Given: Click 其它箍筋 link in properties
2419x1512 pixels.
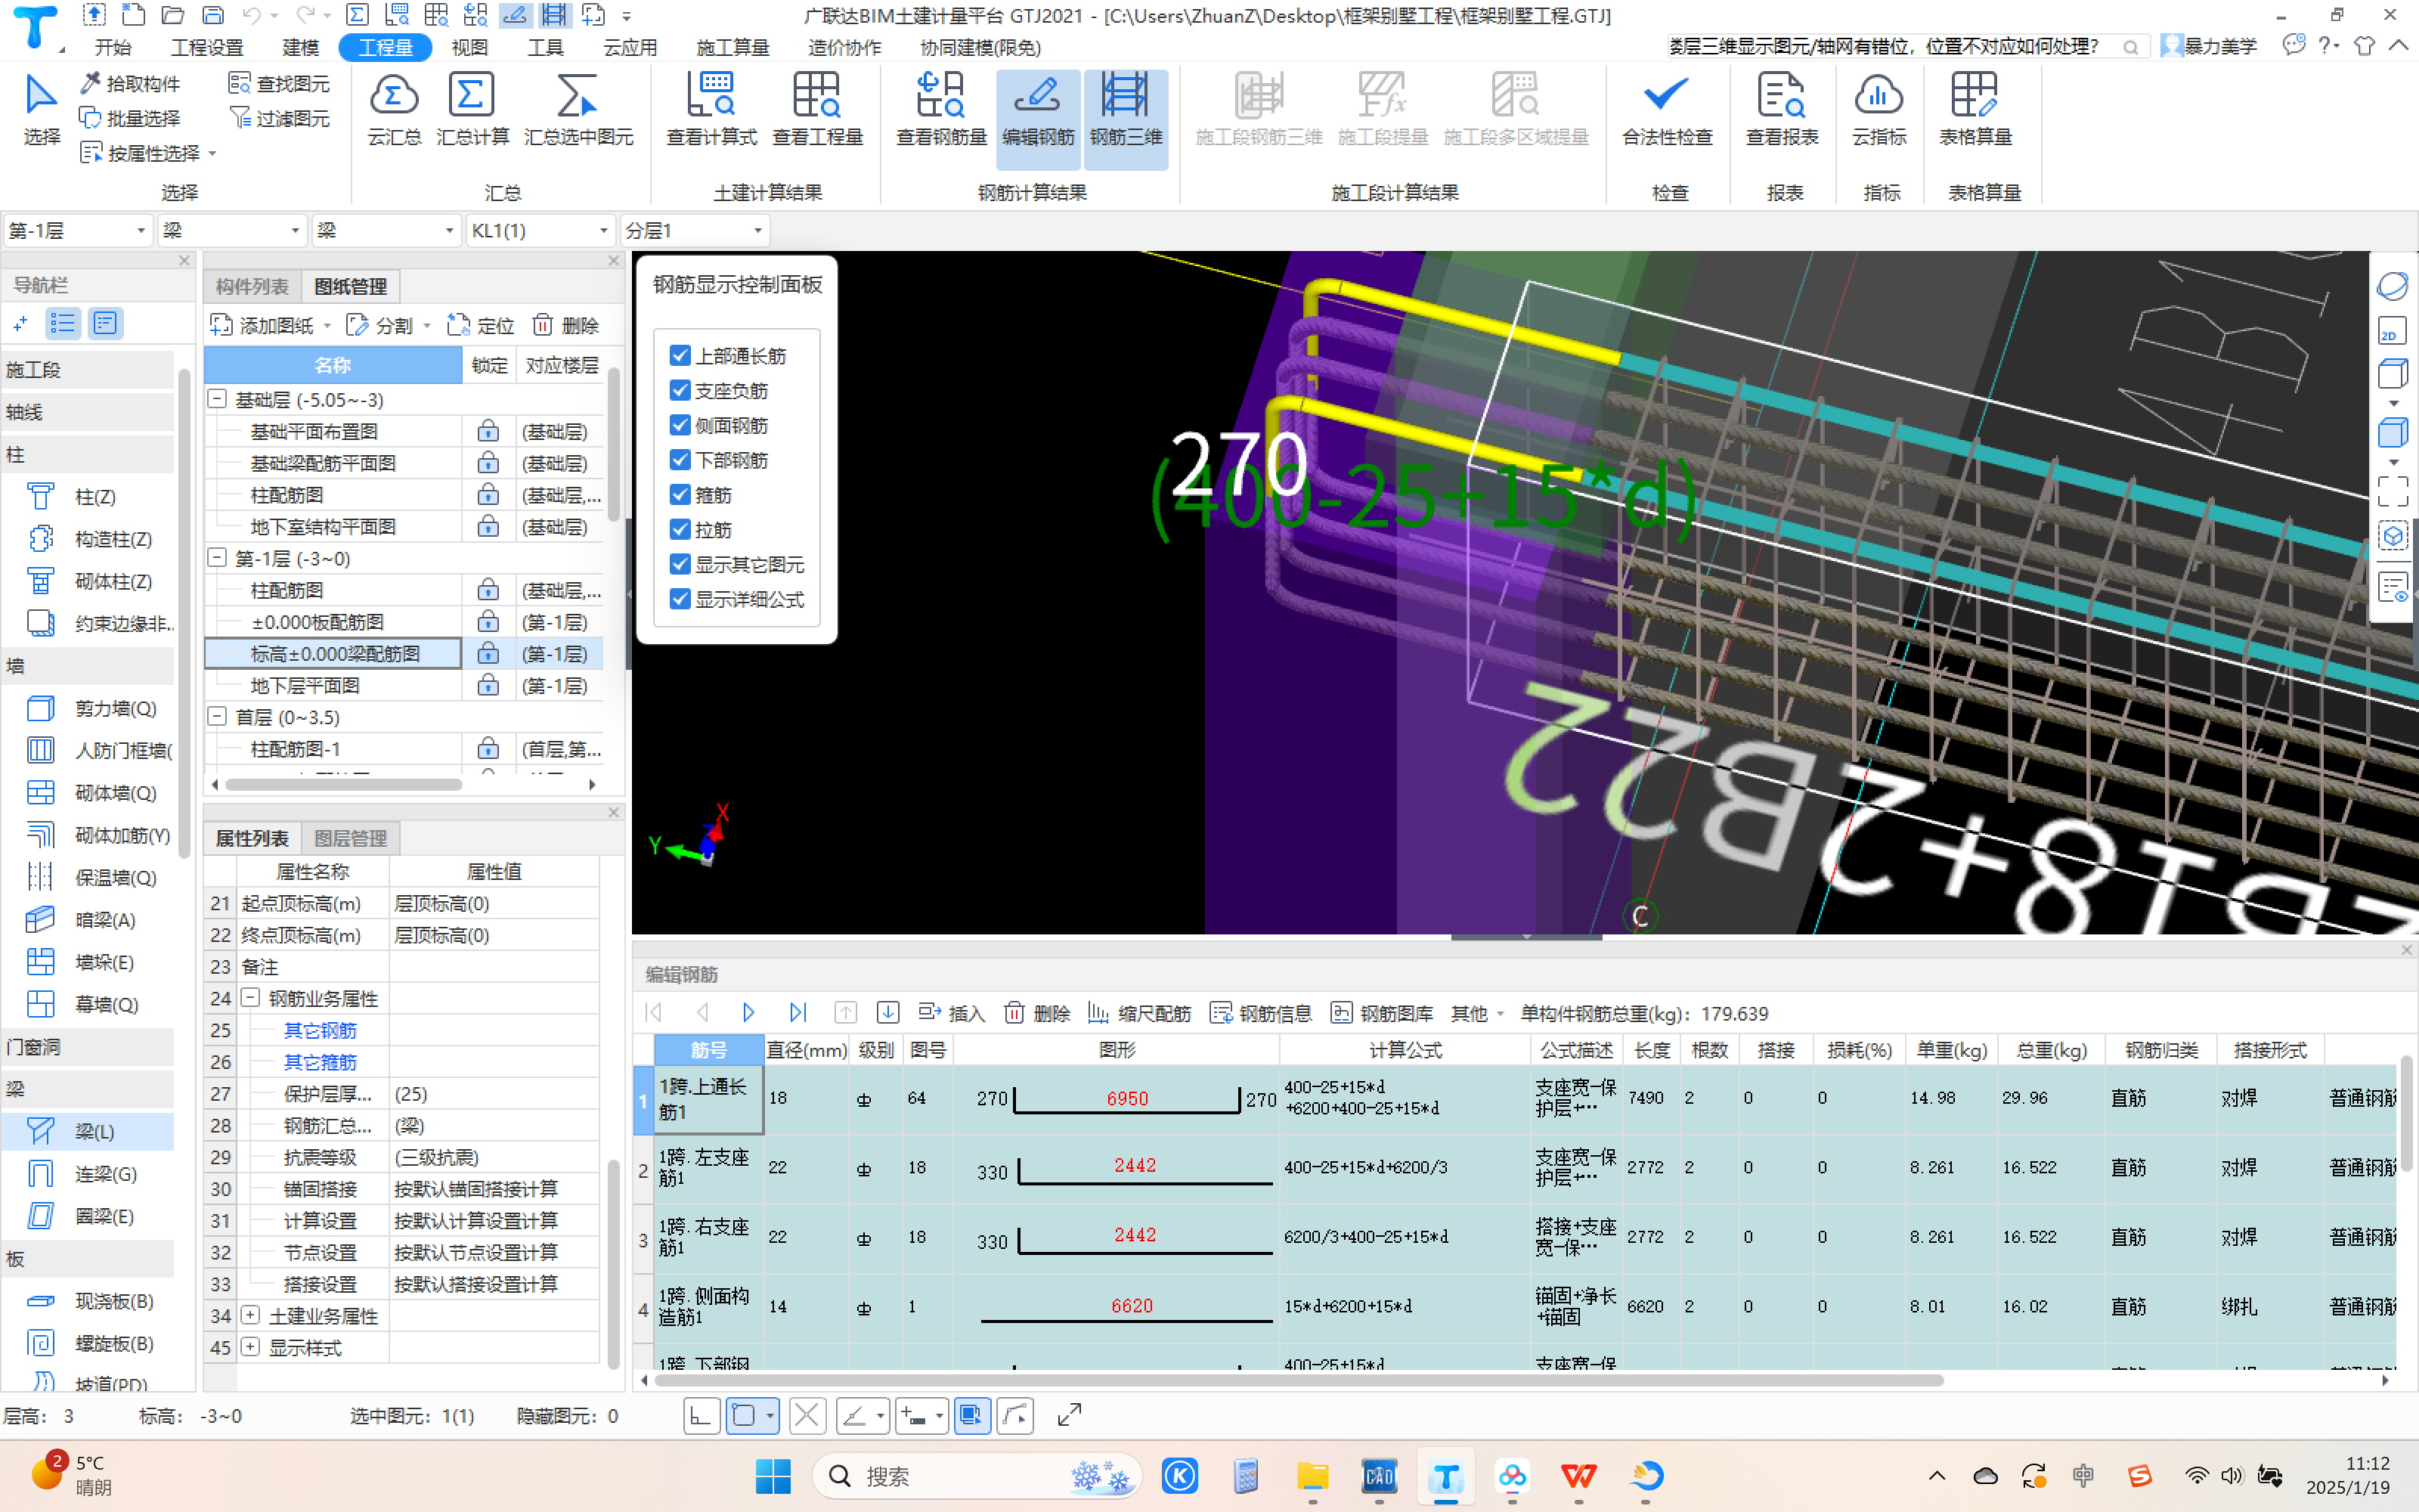Looking at the screenshot, I should 320,1062.
